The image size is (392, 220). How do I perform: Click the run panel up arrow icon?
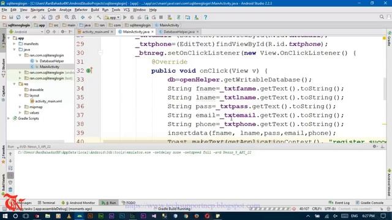tap(10, 154)
